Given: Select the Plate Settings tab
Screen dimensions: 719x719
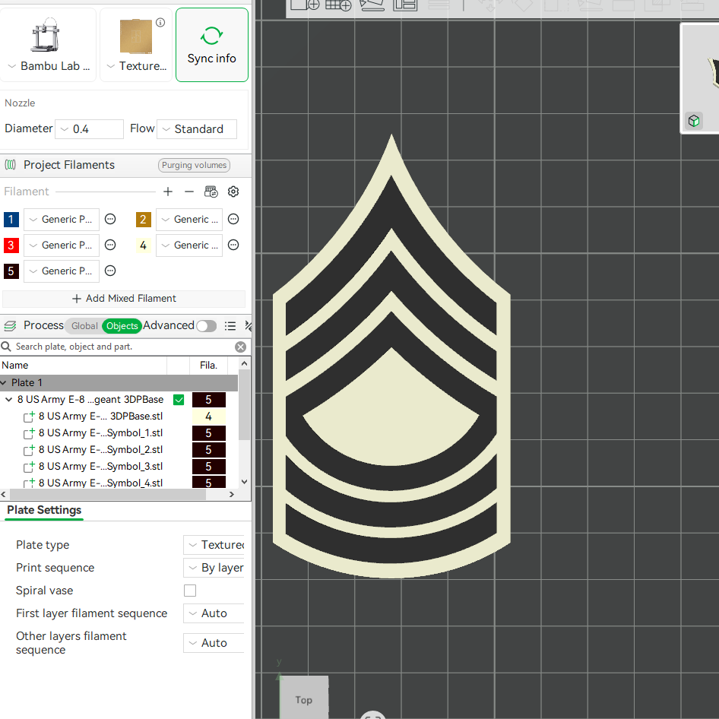Looking at the screenshot, I should coord(44,510).
